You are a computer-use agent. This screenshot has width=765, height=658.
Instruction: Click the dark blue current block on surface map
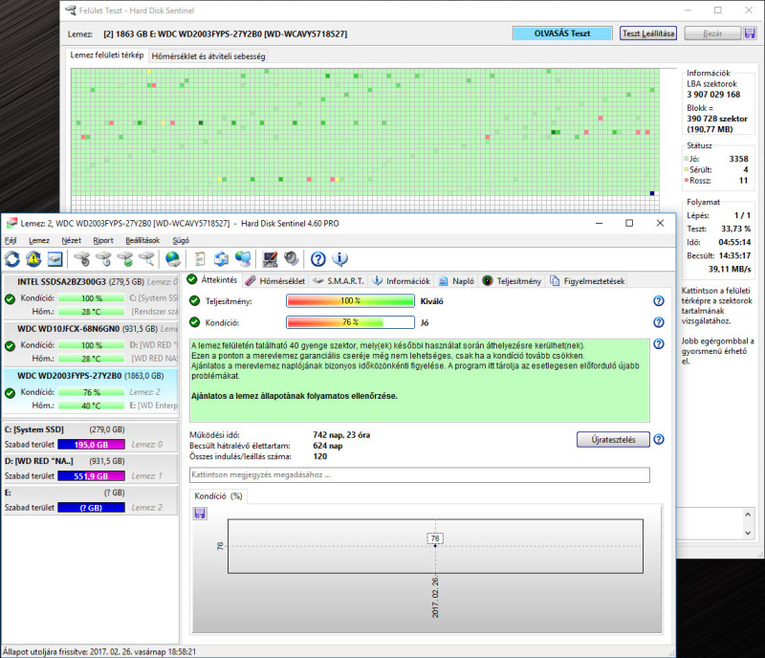click(x=652, y=193)
